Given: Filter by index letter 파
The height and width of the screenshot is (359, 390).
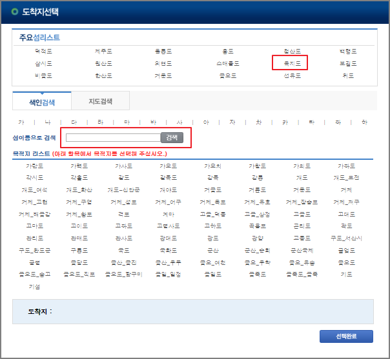Looking at the screenshot, I should [x=338, y=122].
